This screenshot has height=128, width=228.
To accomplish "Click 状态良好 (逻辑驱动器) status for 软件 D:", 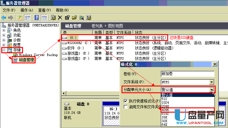I will pos(154,48).
